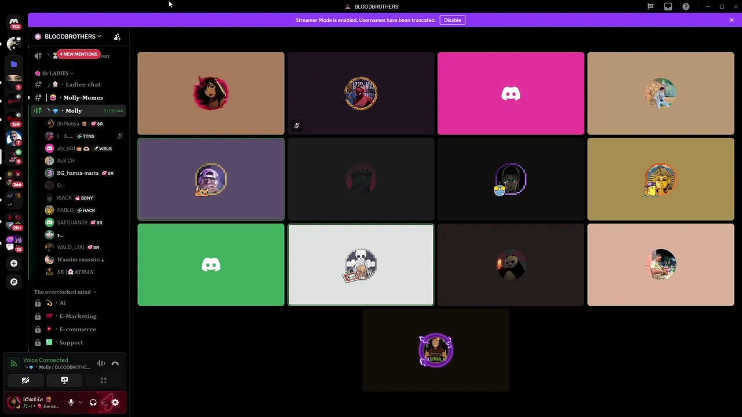Open headphone output options chevron

click(x=103, y=403)
